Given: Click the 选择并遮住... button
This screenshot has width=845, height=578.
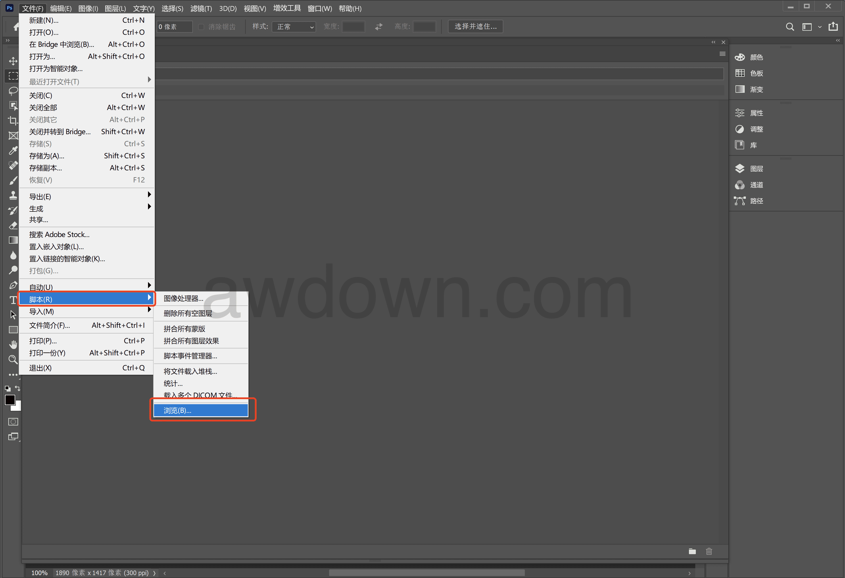Looking at the screenshot, I should click(475, 26).
